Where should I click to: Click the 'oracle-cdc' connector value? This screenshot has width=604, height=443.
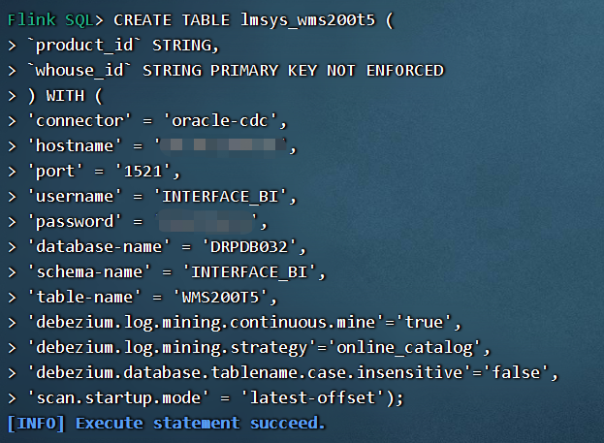(x=220, y=121)
